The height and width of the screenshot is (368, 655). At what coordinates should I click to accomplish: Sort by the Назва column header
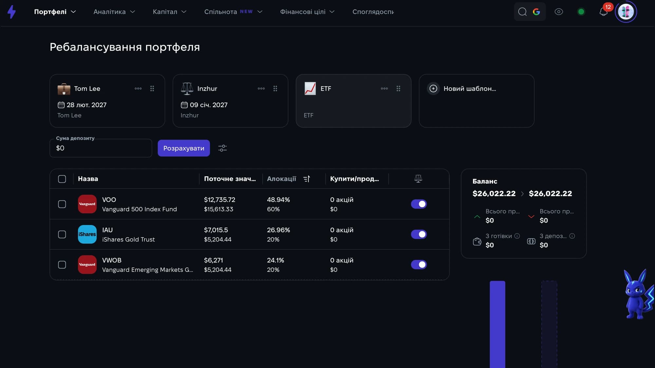click(x=88, y=179)
